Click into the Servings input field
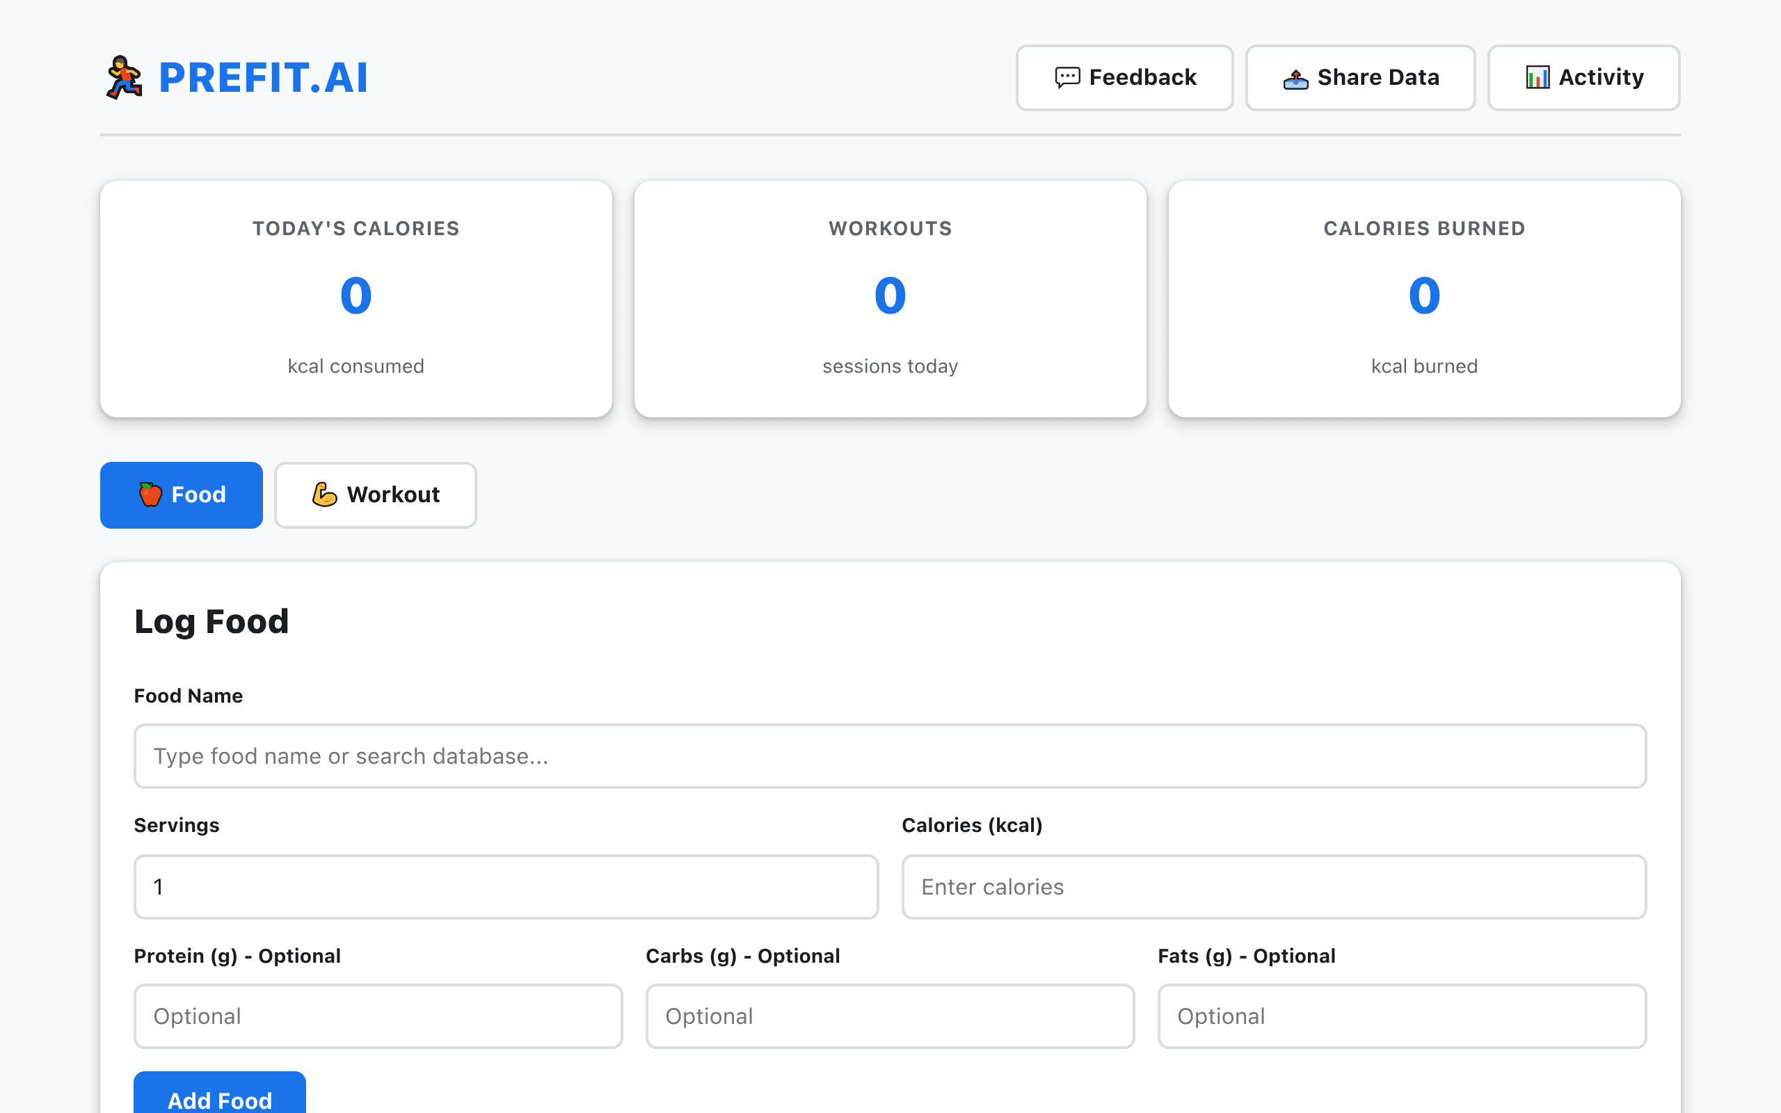This screenshot has height=1113, width=1781. coord(506,886)
